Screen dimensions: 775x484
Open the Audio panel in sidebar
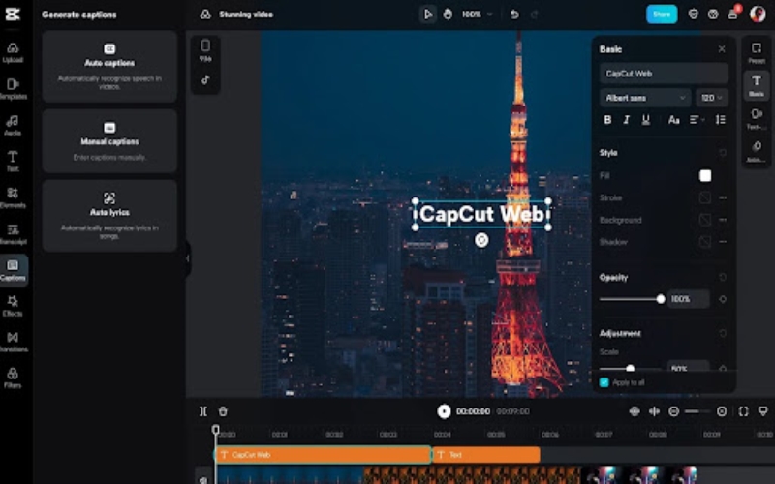coord(13,126)
